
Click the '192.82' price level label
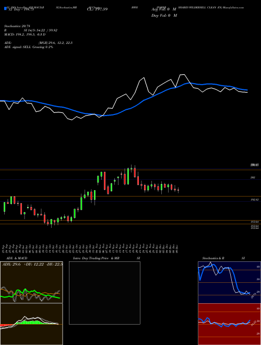tap(254, 200)
